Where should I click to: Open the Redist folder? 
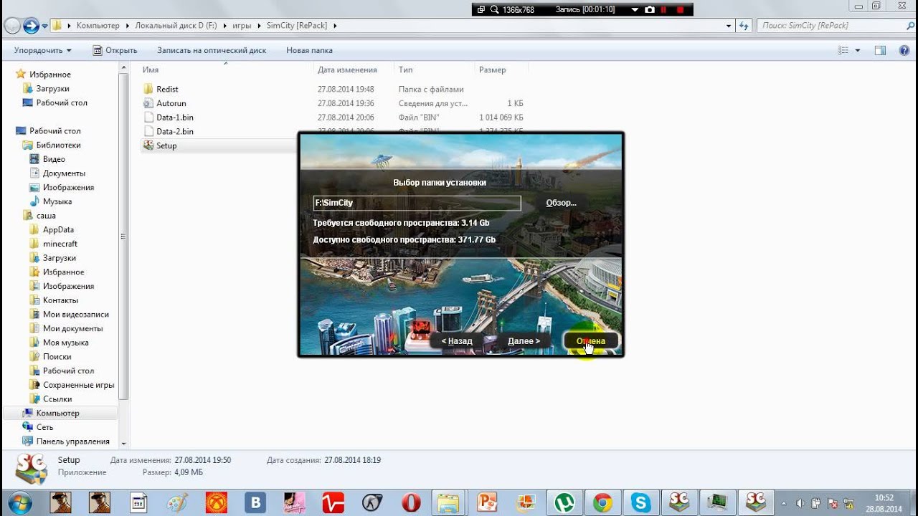[167, 90]
